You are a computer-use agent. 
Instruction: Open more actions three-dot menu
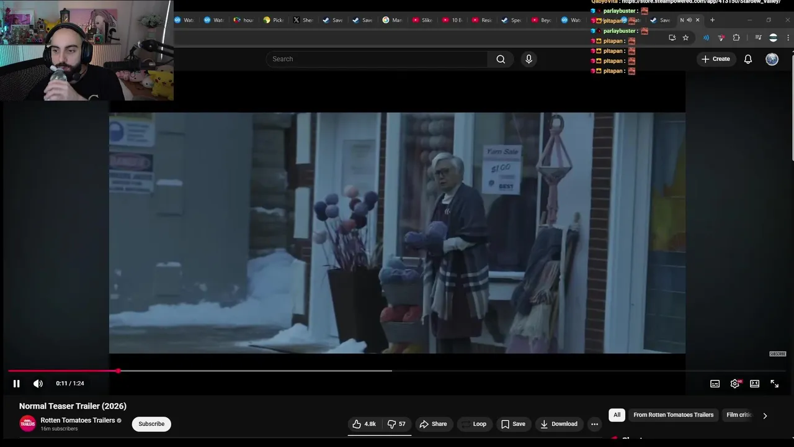click(594, 424)
